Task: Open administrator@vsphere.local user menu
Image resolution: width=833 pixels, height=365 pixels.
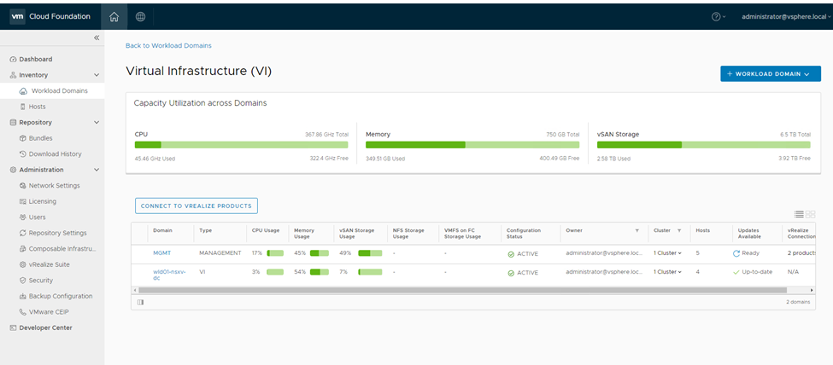Action: click(785, 16)
